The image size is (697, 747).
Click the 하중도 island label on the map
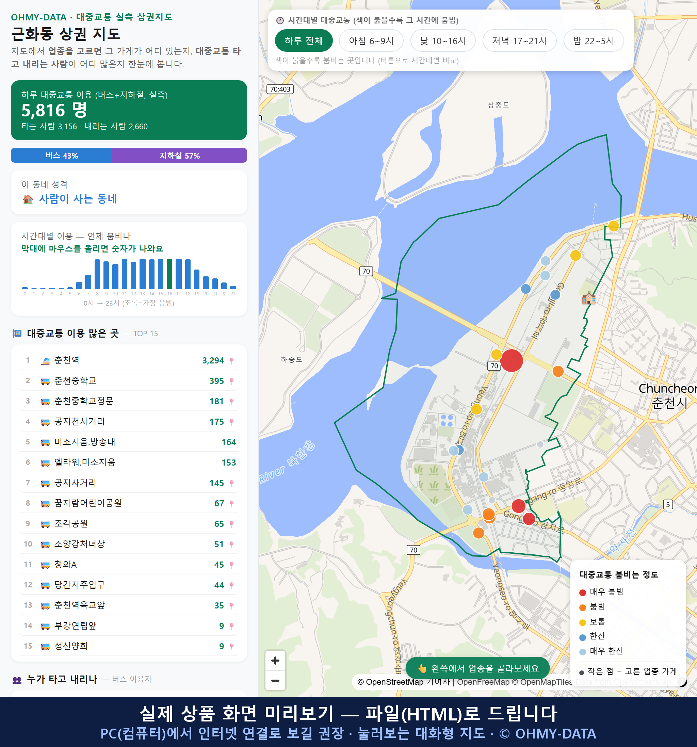coord(292,360)
